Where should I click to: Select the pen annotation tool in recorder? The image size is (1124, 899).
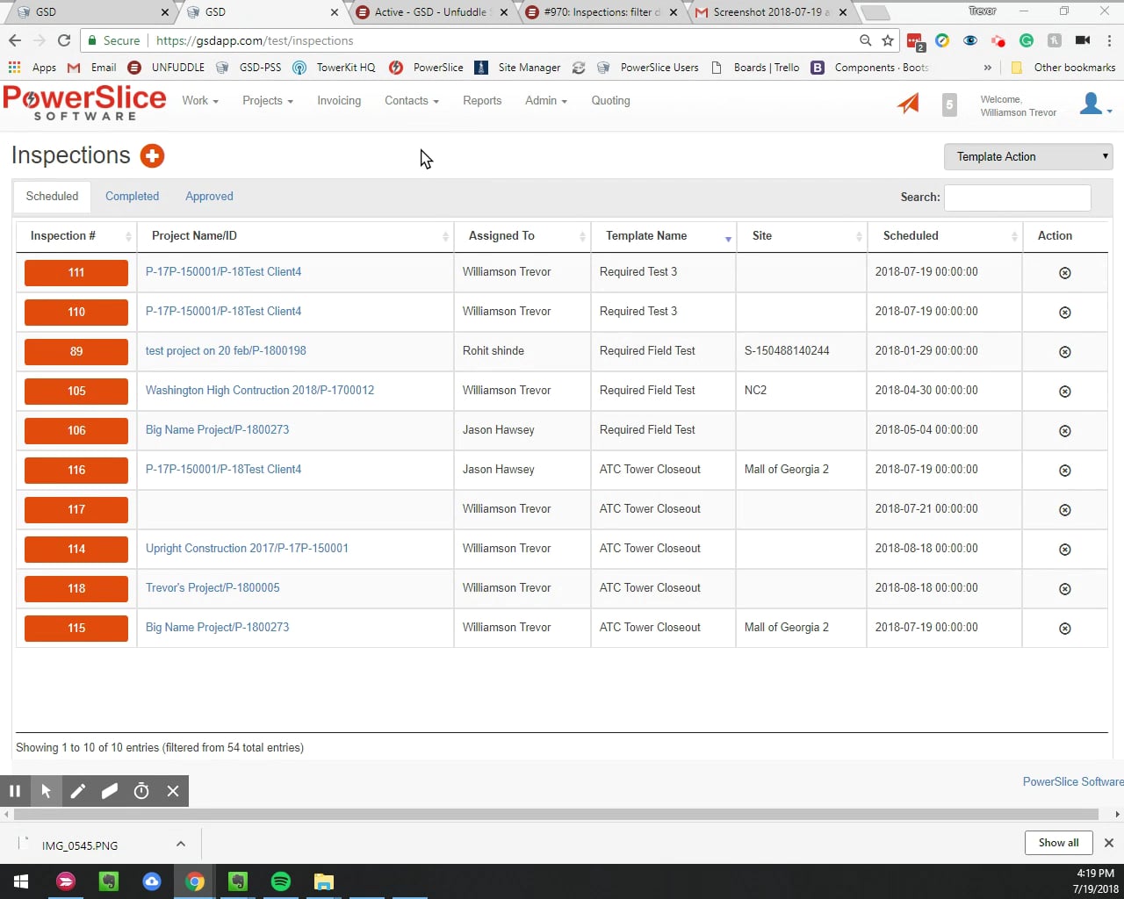pyautogui.click(x=78, y=791)
